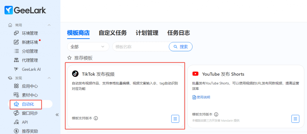The width and height of the screenshot is (307, 134).
Task: Open the 全部 category dropdown
Action: (88, 47)
